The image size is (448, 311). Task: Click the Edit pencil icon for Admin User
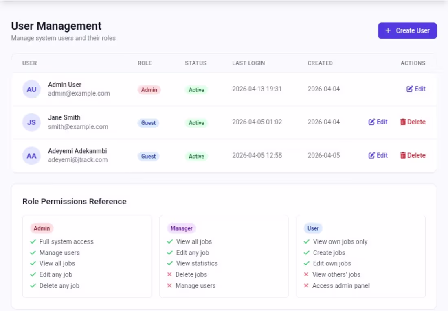[409, 89]
